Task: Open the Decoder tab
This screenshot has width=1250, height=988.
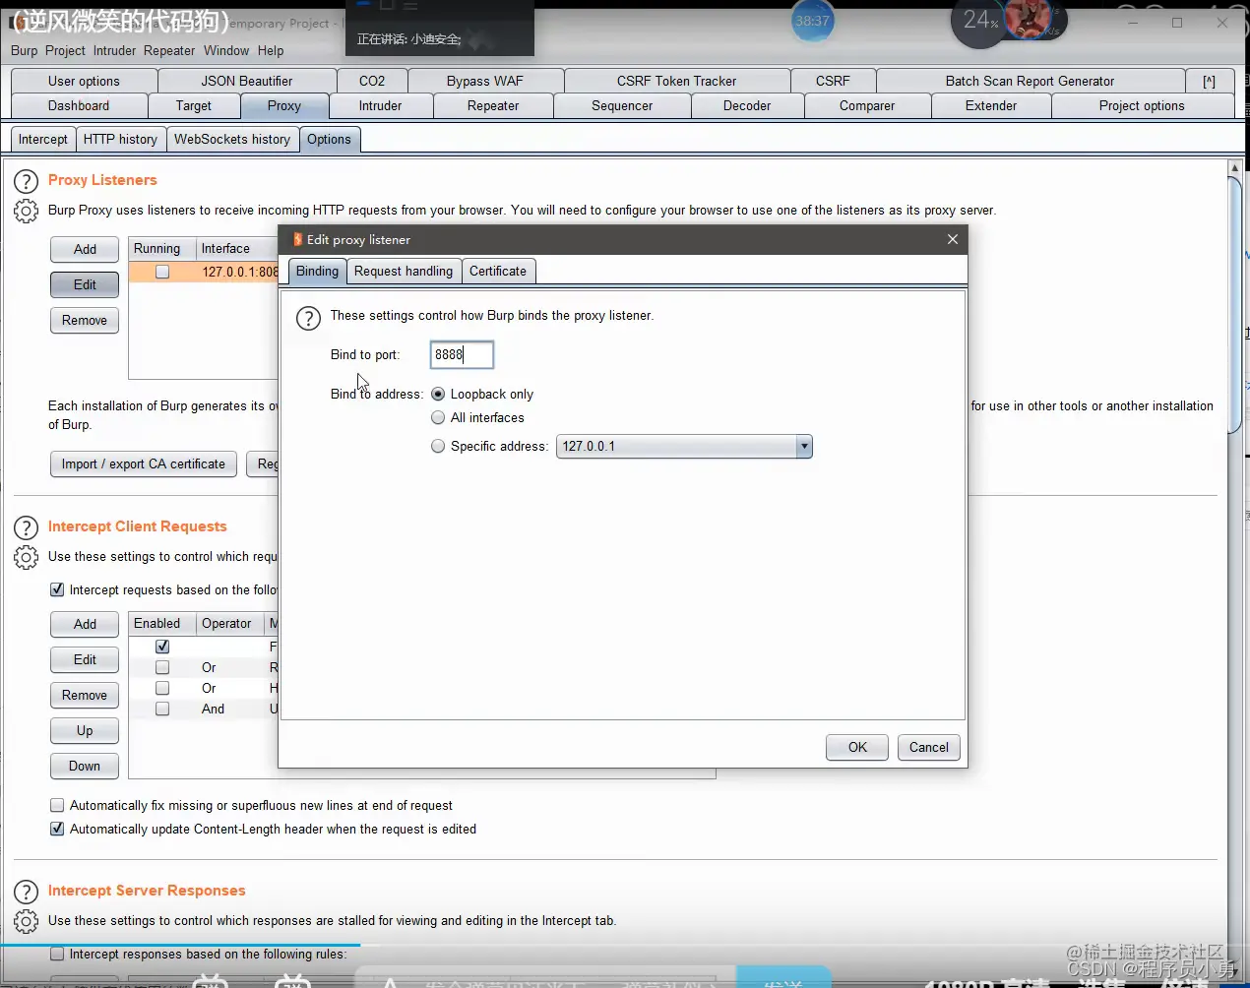Action: coord(747,105)
